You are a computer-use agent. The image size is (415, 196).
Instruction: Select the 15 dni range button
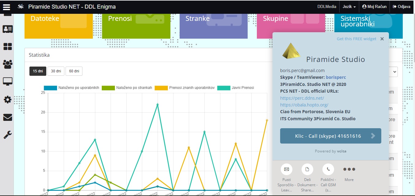click(38, 71)
